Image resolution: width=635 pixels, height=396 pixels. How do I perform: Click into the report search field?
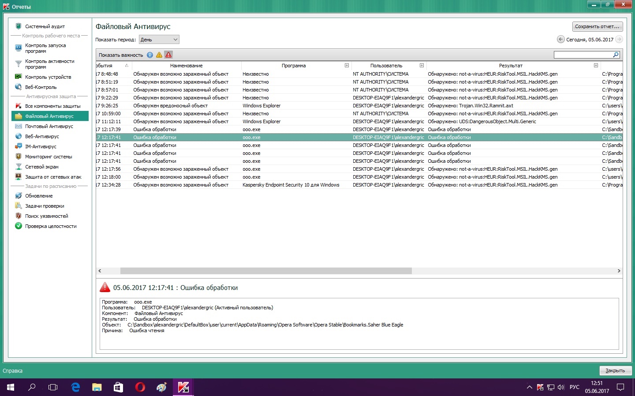coord(583,55)
